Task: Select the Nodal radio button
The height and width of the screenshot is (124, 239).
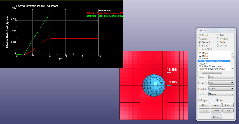Action: click(x=200, y=38)
